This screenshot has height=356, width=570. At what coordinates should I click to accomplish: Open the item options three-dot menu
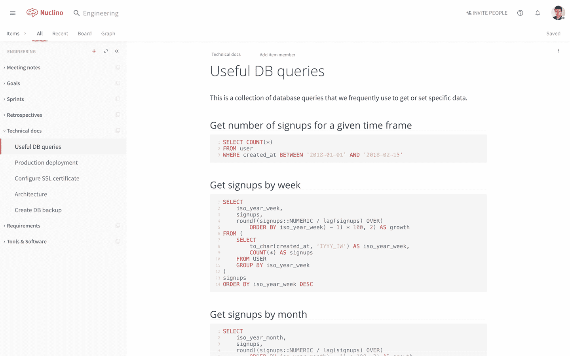[559, 51]
